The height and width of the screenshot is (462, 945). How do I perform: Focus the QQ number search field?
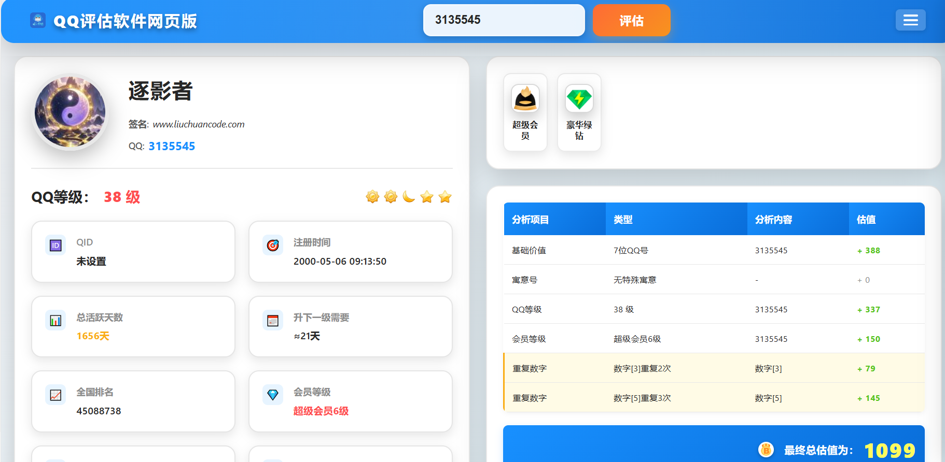pyautogui.click(x=504, y=20)
